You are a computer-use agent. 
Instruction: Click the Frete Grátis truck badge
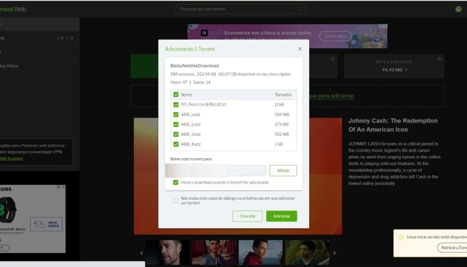46,224
